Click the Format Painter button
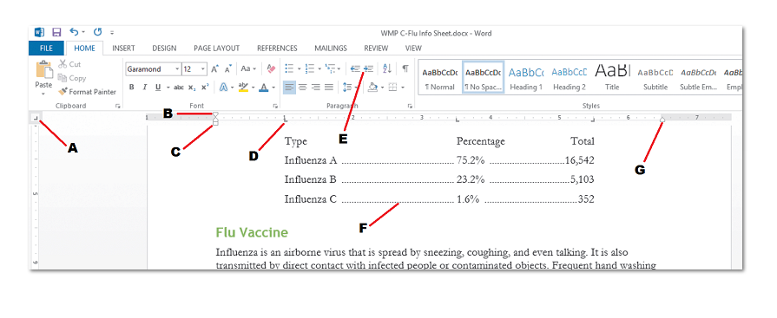The height and width of the screenshot is (318, 777). click(x=87, y=92)
